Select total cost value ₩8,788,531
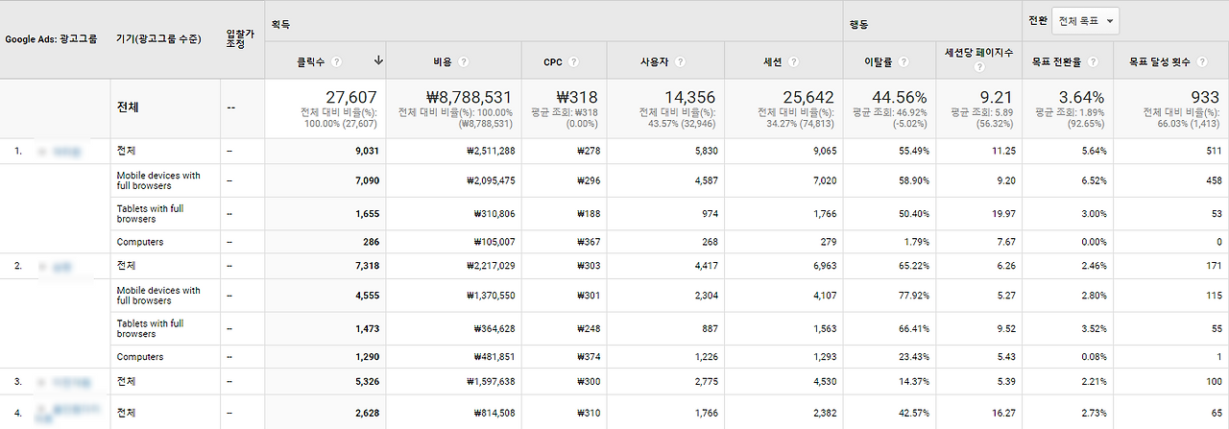Screen dimensions: 1229x429 pyautogui.click(x=469, y=97)
